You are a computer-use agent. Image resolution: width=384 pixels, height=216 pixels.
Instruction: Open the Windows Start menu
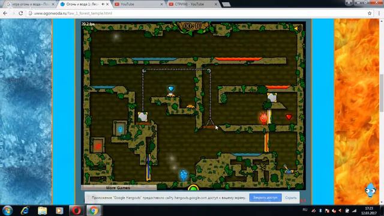point(7,211)
